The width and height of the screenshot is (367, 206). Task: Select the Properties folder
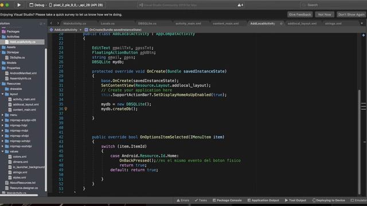[x=13, y=68]
